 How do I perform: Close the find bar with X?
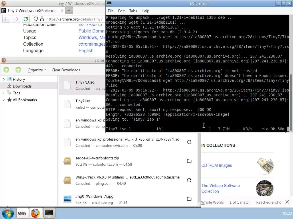(x=287, y=202)
